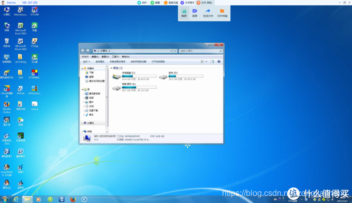This screenshot has width=352, height=203.
Task: Open 腾讯QQ desktop shortcut
Action: click(7, 184)
